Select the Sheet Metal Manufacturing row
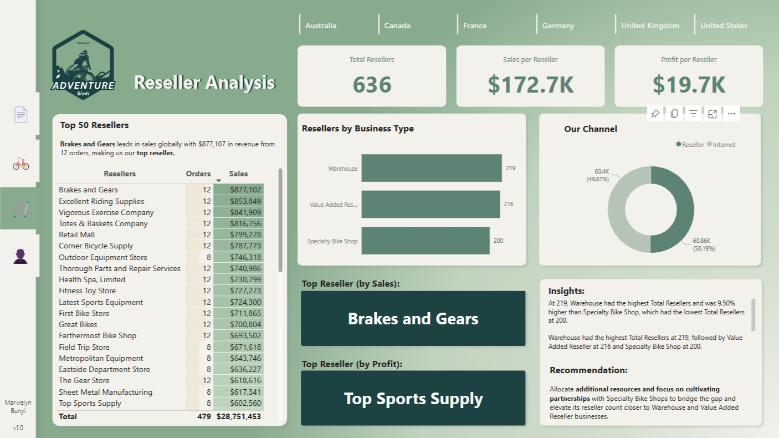 point(161,392)
